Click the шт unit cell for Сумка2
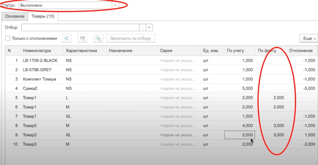The image size is (318, 165). 212,88
